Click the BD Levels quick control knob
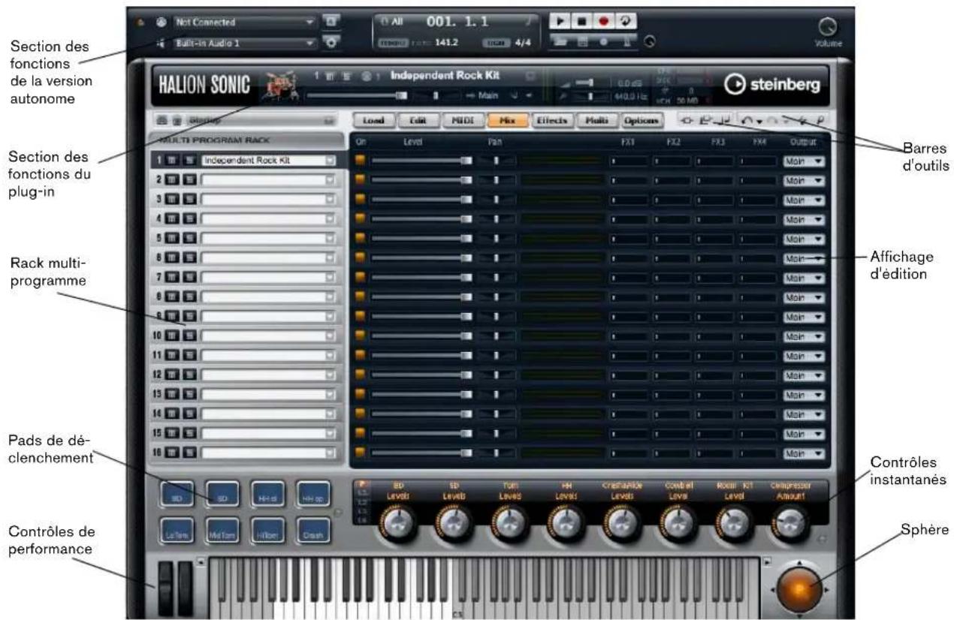The width and height of the screenshot is (954, 620). (x=399, y=525)
